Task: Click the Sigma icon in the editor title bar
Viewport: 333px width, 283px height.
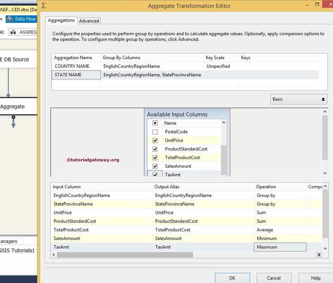Action: click(x=43, y=6)
